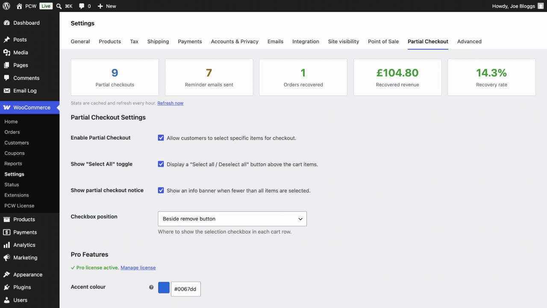This screenshot has height=308, width=547.
Task: Uncheck the Show "Select All" toggle option
Action: pos(161,164)
